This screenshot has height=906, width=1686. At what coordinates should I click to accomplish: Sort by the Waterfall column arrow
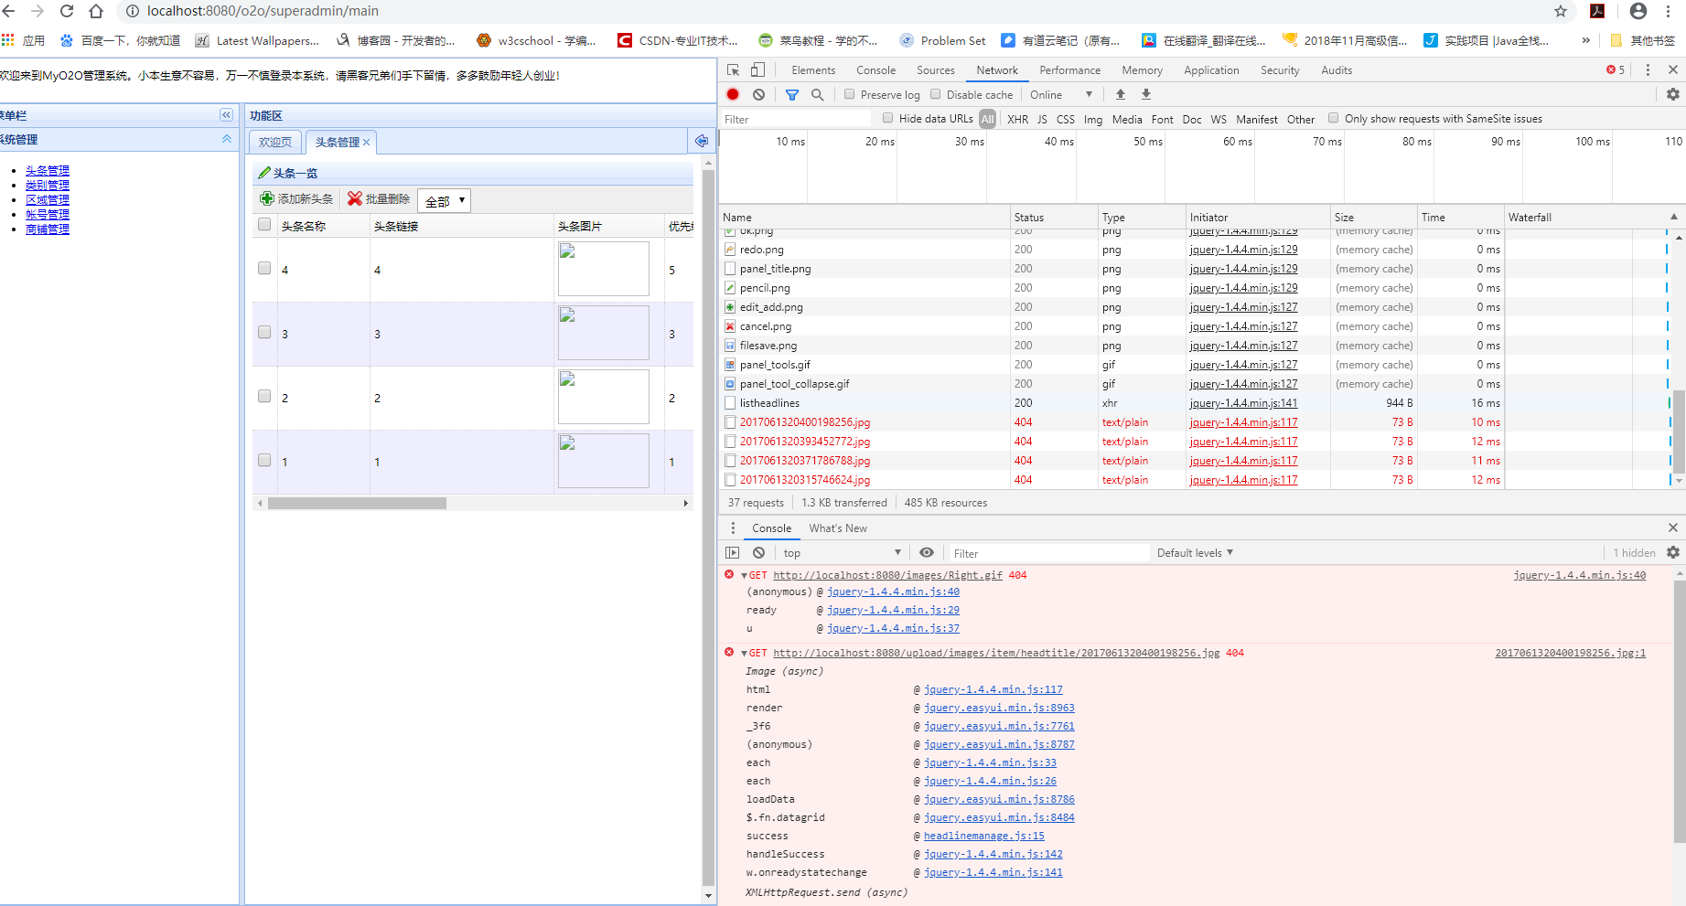(x=1674, y=217)
